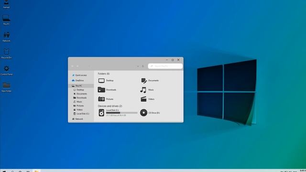
Task: Open the address bar history dropdown chevron
Action: pyautogui.click(x=138, y=66)
